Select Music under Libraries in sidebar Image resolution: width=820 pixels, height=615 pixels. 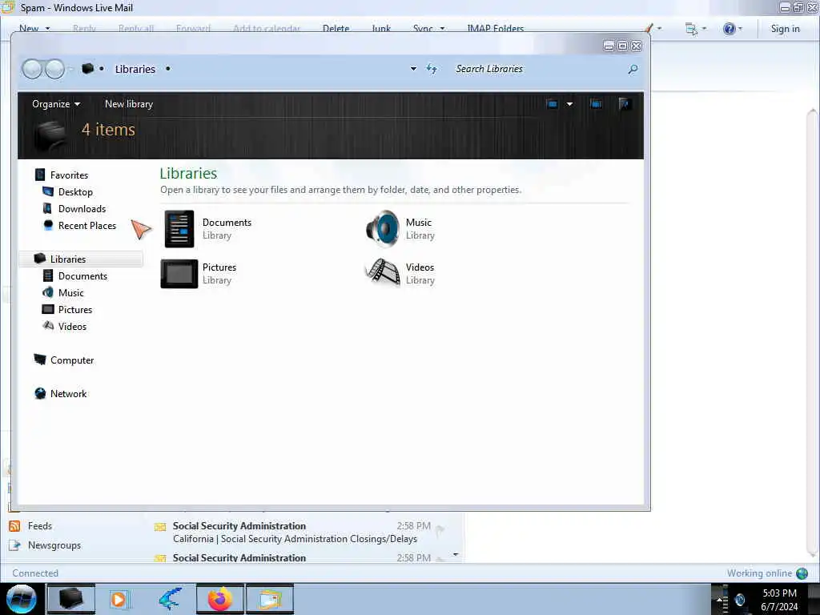click(x=71, y=293)
